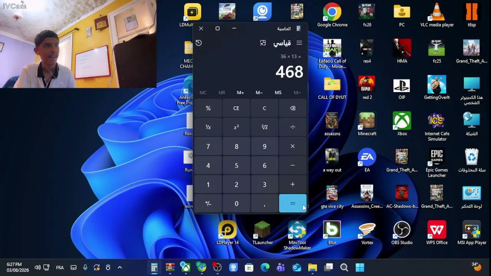Add to memory with M+
Viewport: 491px width, 276px height.
[241, 93]
